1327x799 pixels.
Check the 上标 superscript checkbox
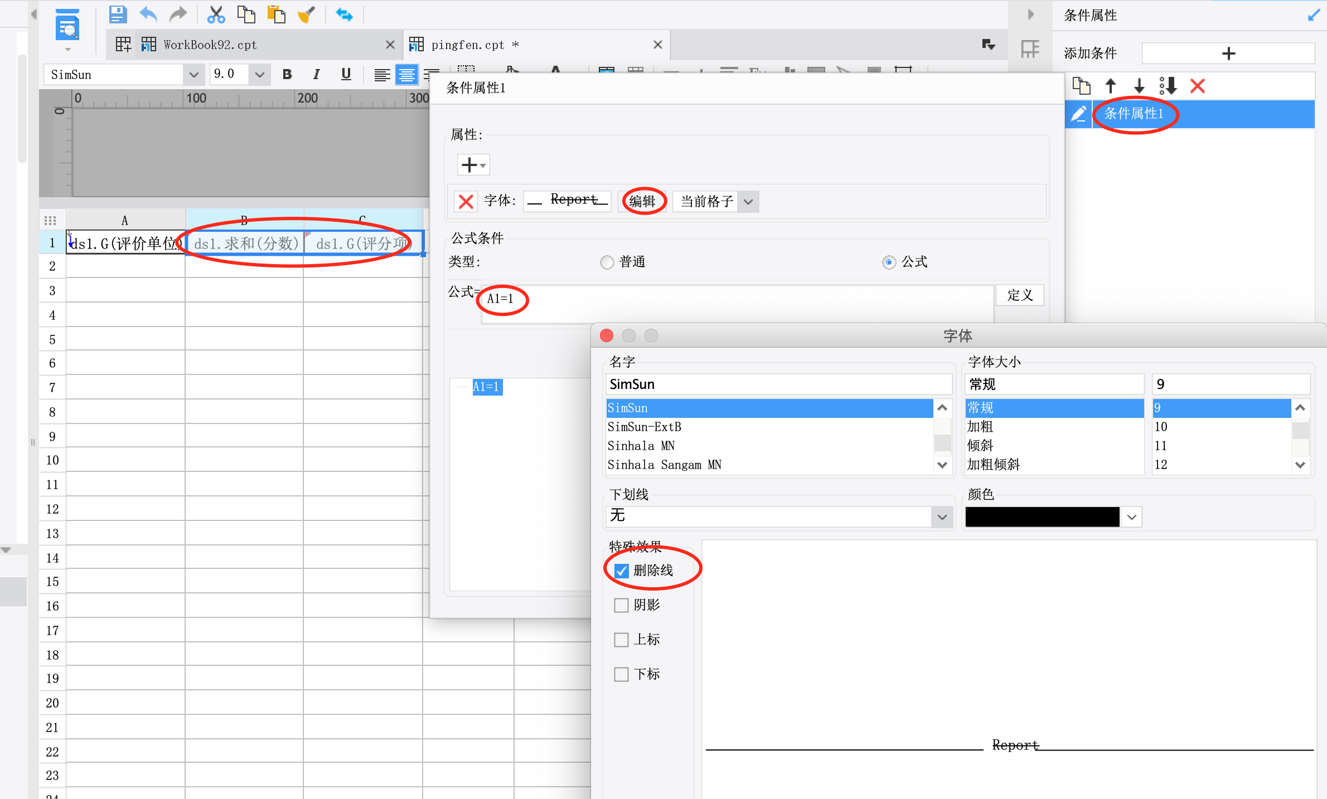(x=621, y=640)
